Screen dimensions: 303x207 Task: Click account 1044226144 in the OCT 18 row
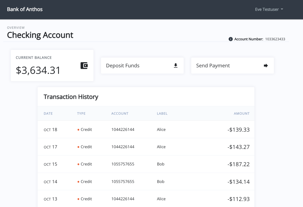click(x=123, y=130)
